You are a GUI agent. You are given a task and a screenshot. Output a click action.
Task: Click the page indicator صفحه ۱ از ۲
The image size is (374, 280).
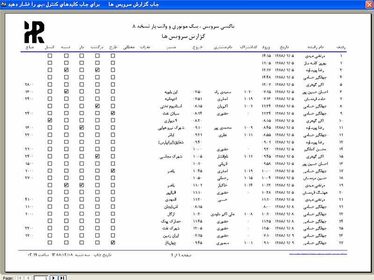tap(181, 255)
